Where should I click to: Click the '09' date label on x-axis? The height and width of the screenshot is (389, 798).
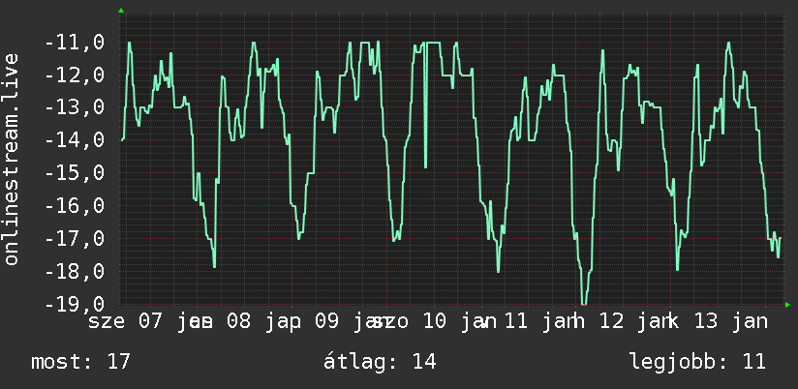327,322
